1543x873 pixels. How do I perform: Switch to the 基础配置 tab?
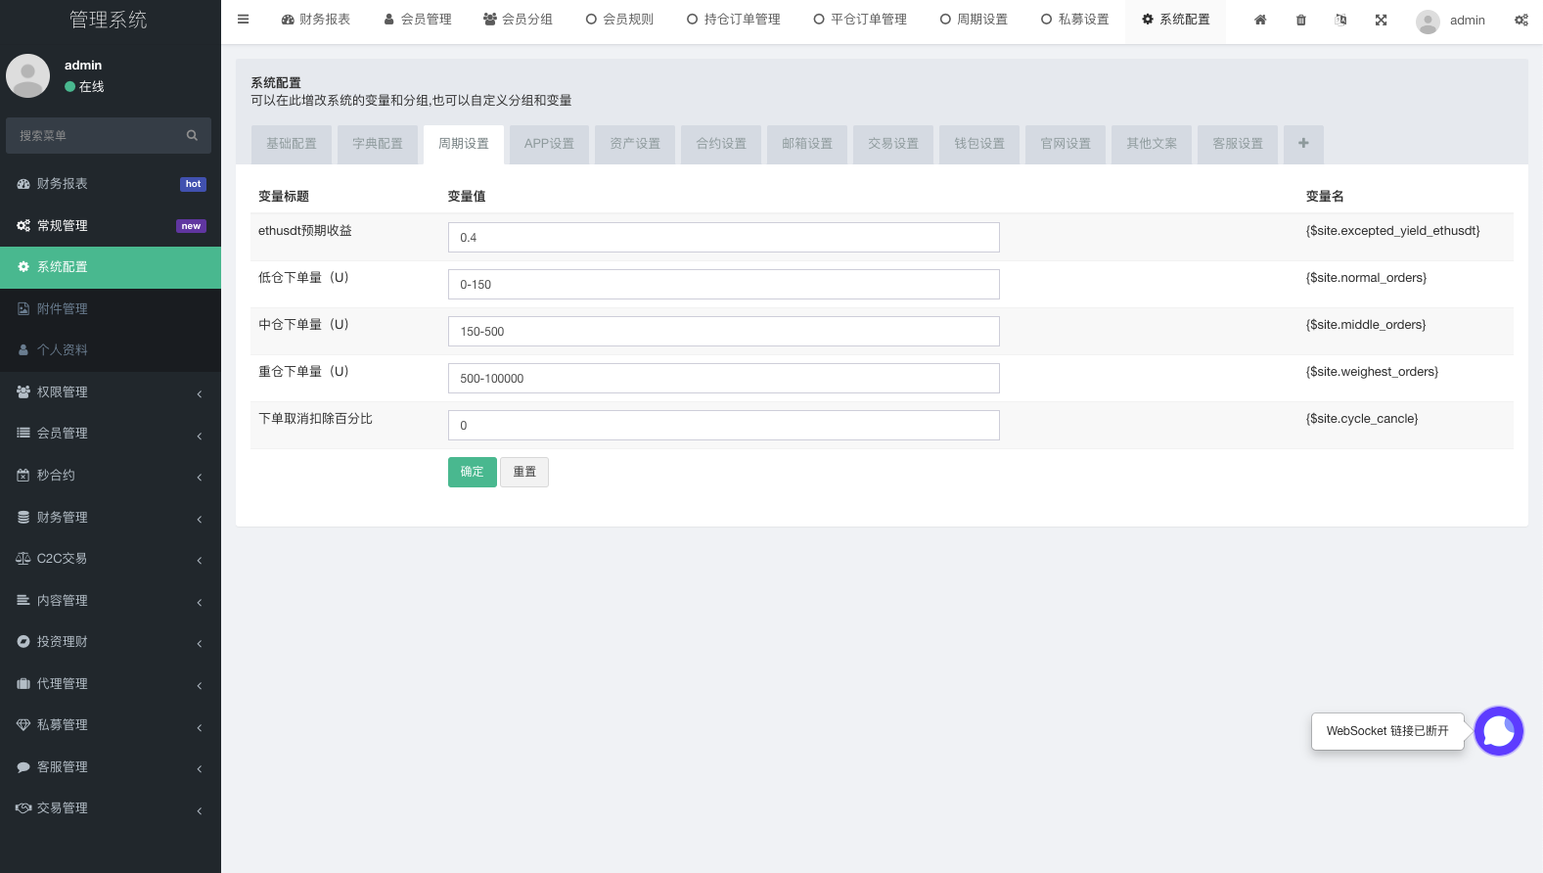point(292,143)
